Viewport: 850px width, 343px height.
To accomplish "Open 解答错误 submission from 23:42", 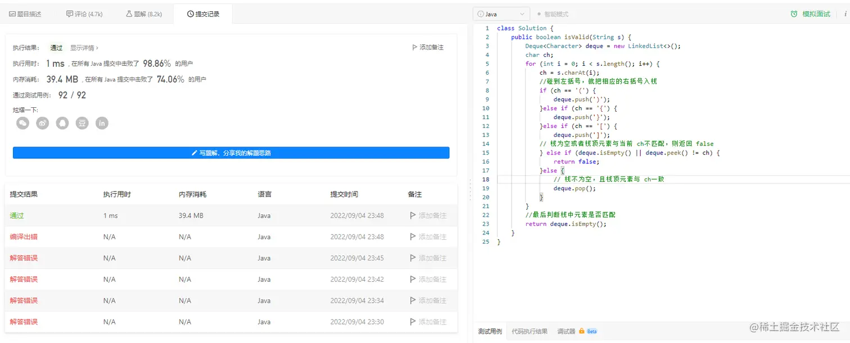I will coord(24,280).
